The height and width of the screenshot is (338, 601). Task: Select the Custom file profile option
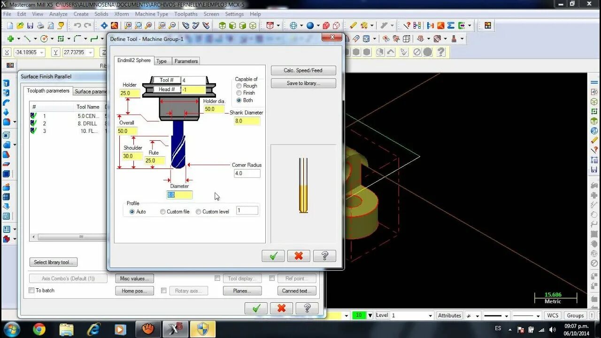(163, 212)
